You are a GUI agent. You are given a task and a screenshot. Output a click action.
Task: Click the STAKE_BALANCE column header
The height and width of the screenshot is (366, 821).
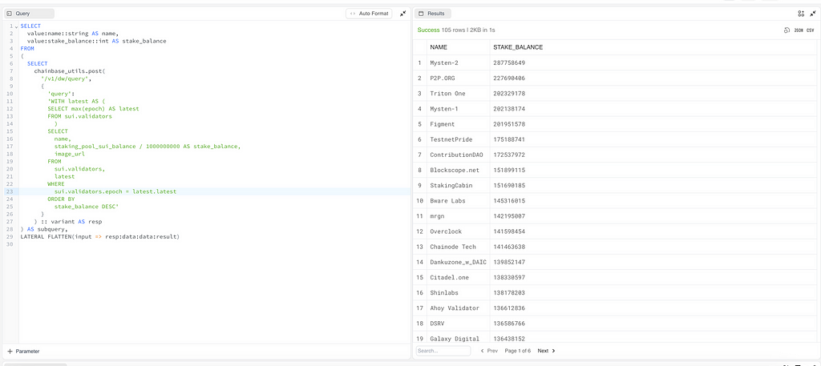coord(518,47)
